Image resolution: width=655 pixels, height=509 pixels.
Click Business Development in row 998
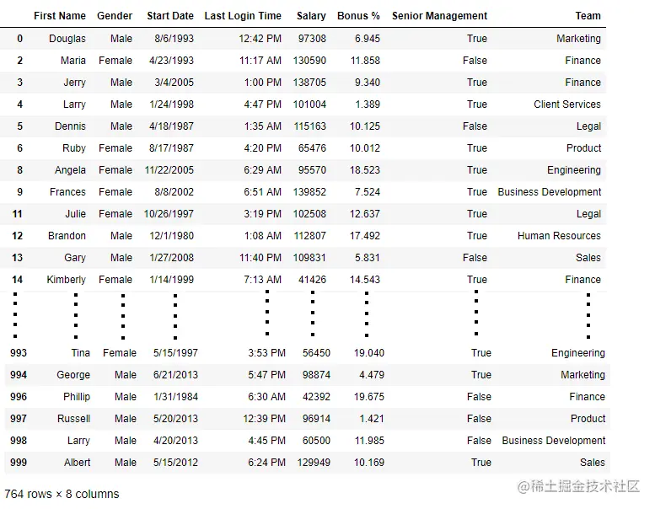(554, 441)
